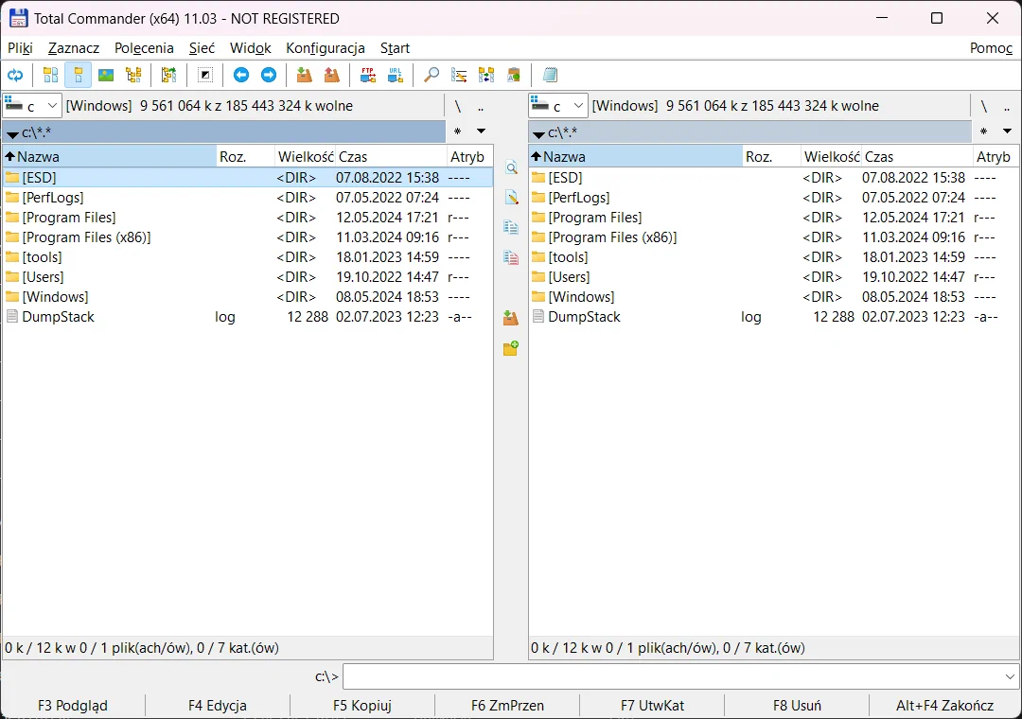Open right panel favorites asterisk button
Viewport: 1022px width, 719px height.
(983, 131)
